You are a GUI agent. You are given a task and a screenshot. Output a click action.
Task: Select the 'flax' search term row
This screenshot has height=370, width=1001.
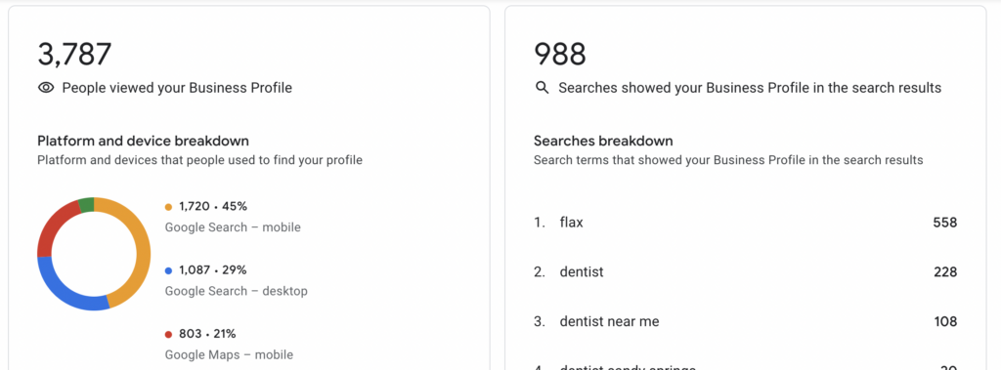746,223
